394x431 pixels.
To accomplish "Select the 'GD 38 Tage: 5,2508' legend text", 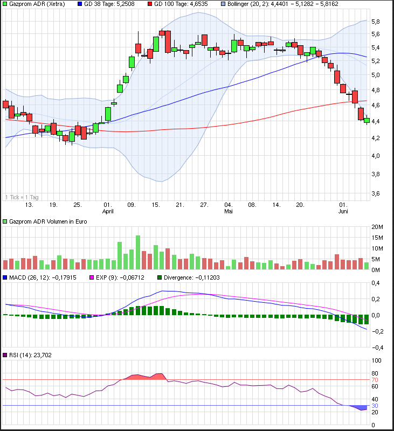I will pos(109,4).
